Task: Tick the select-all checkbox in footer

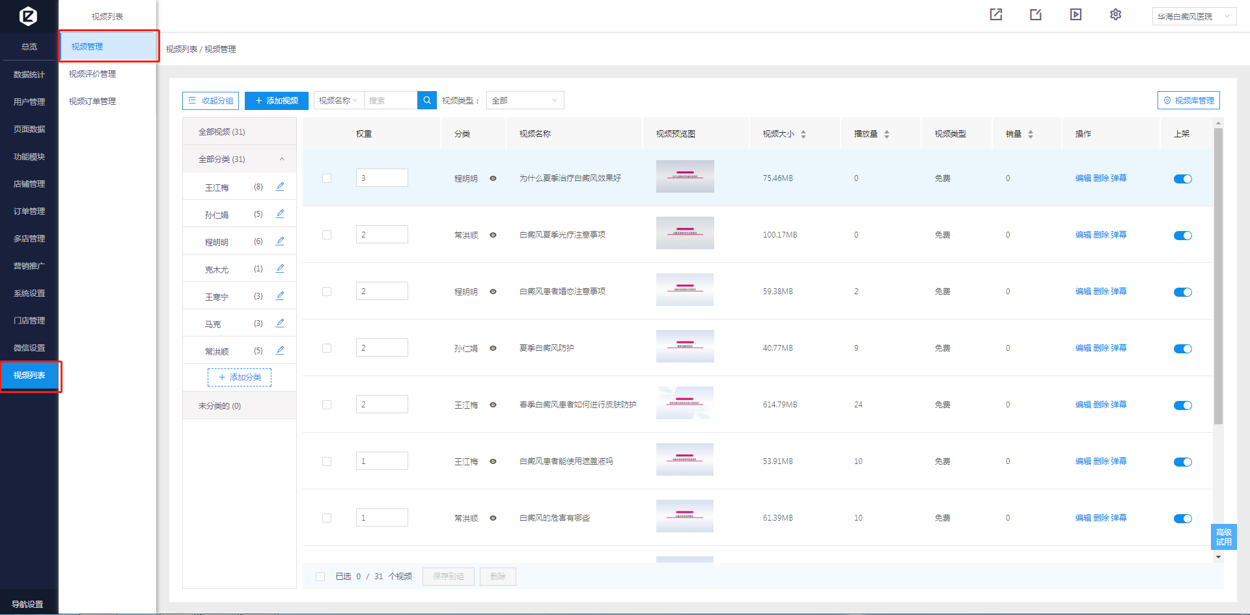Action: click(x=320, y=577)
